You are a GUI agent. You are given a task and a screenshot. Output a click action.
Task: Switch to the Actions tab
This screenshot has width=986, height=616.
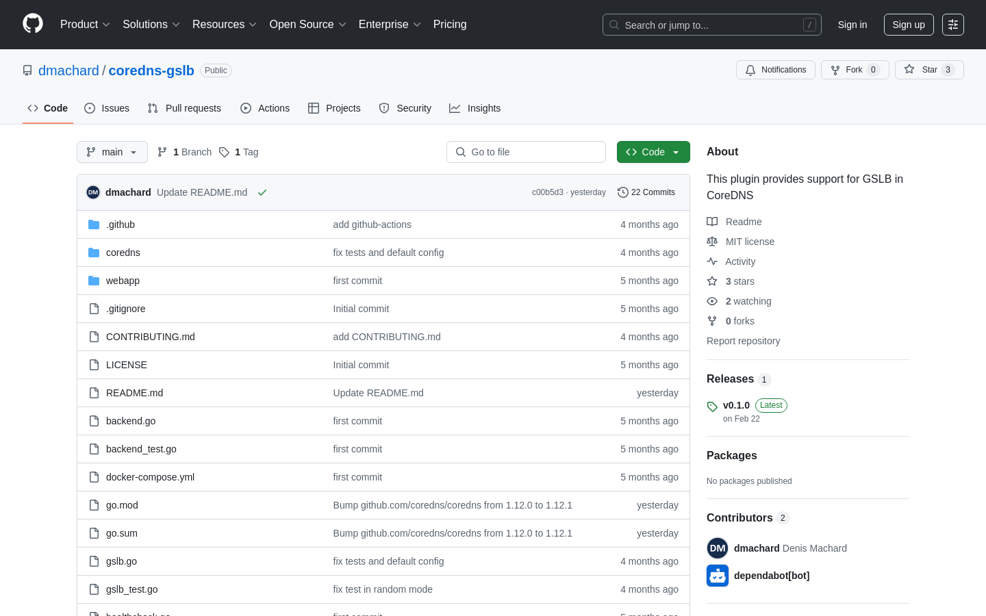(x=265, y=108)
